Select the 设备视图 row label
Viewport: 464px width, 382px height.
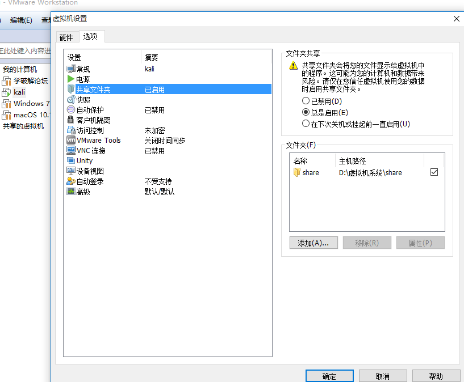pyautogui.click(x=90, y=171)
